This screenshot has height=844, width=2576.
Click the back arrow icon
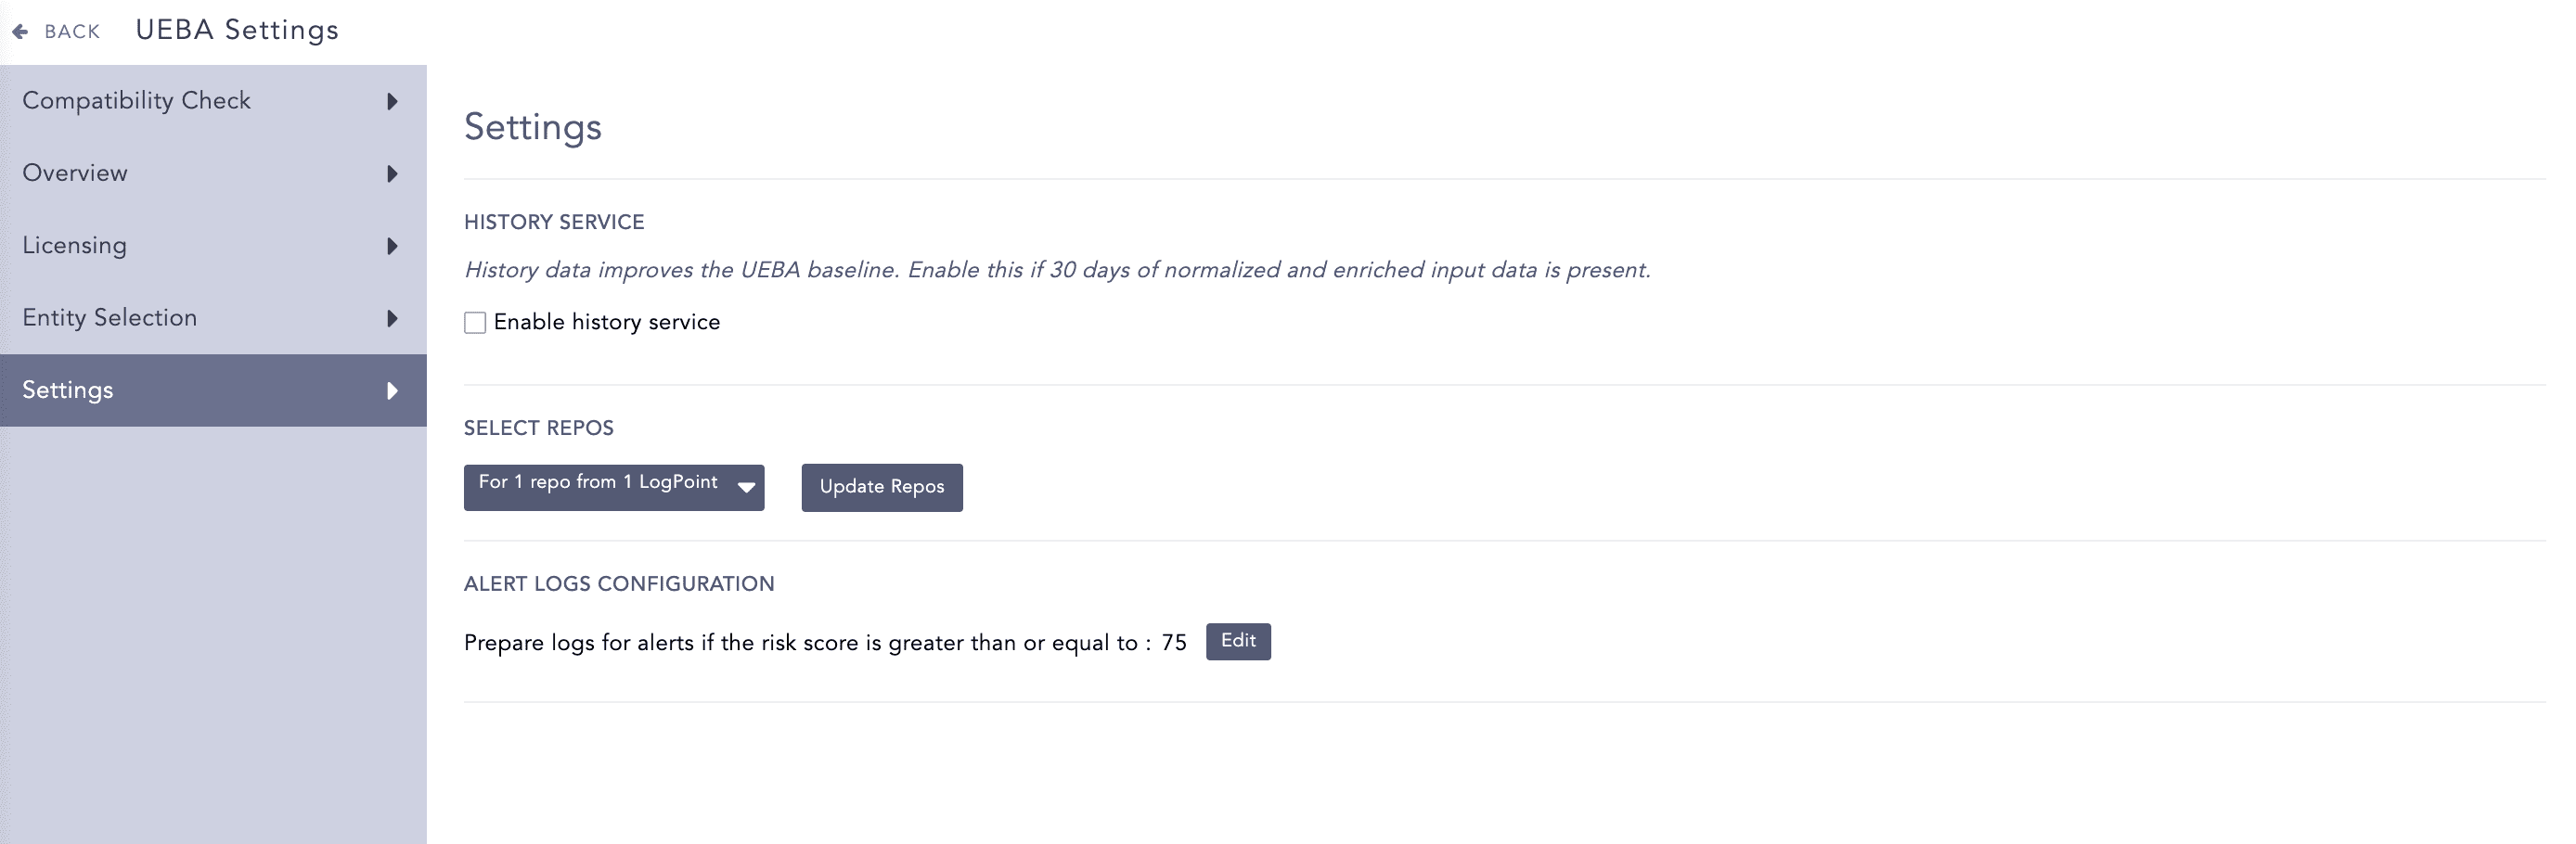pyautogui.click(x=20, y=30)
